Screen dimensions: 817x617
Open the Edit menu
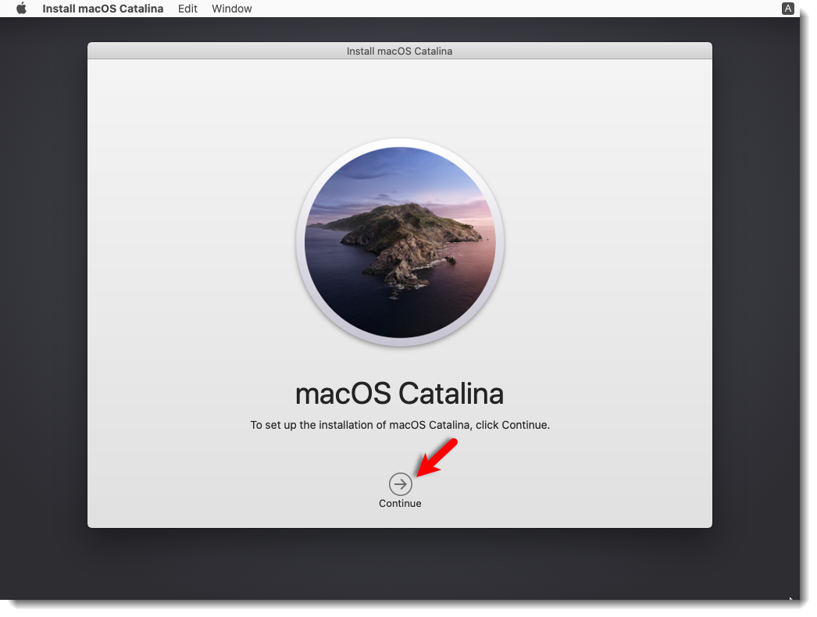[187, 9]
